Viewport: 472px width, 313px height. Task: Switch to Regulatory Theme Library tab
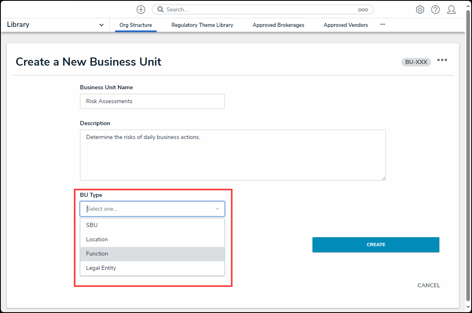pos(202,25)
